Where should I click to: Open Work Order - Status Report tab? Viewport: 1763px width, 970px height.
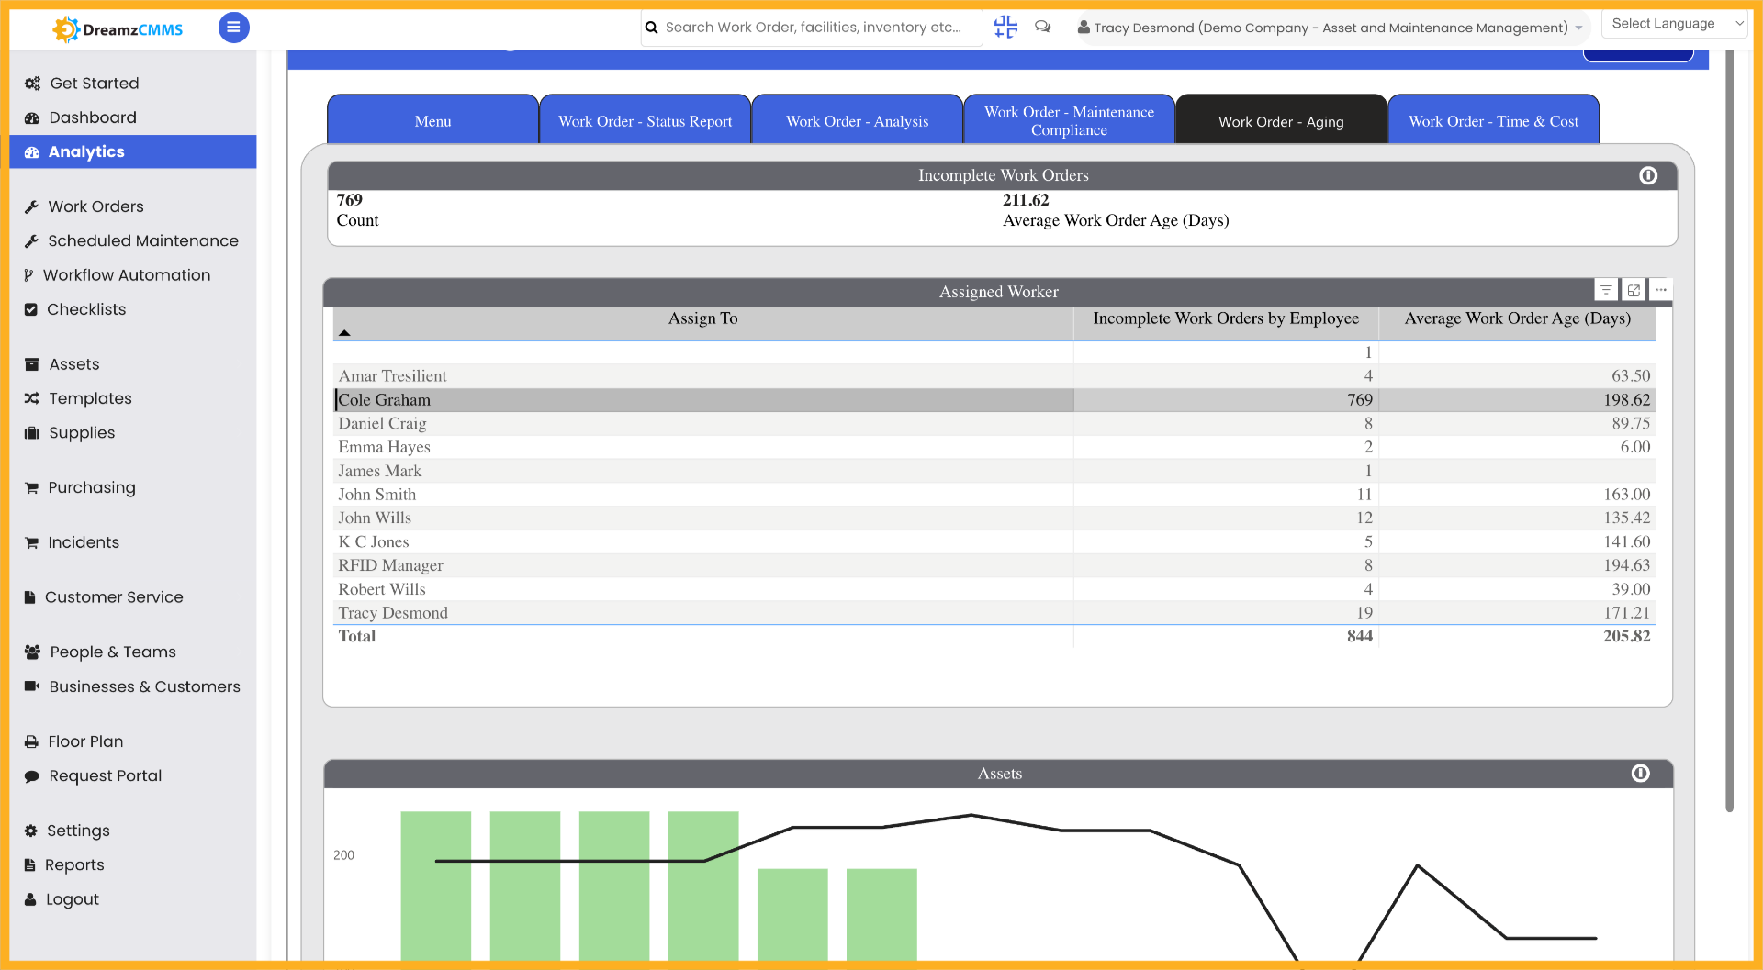[x=645, y=120]
